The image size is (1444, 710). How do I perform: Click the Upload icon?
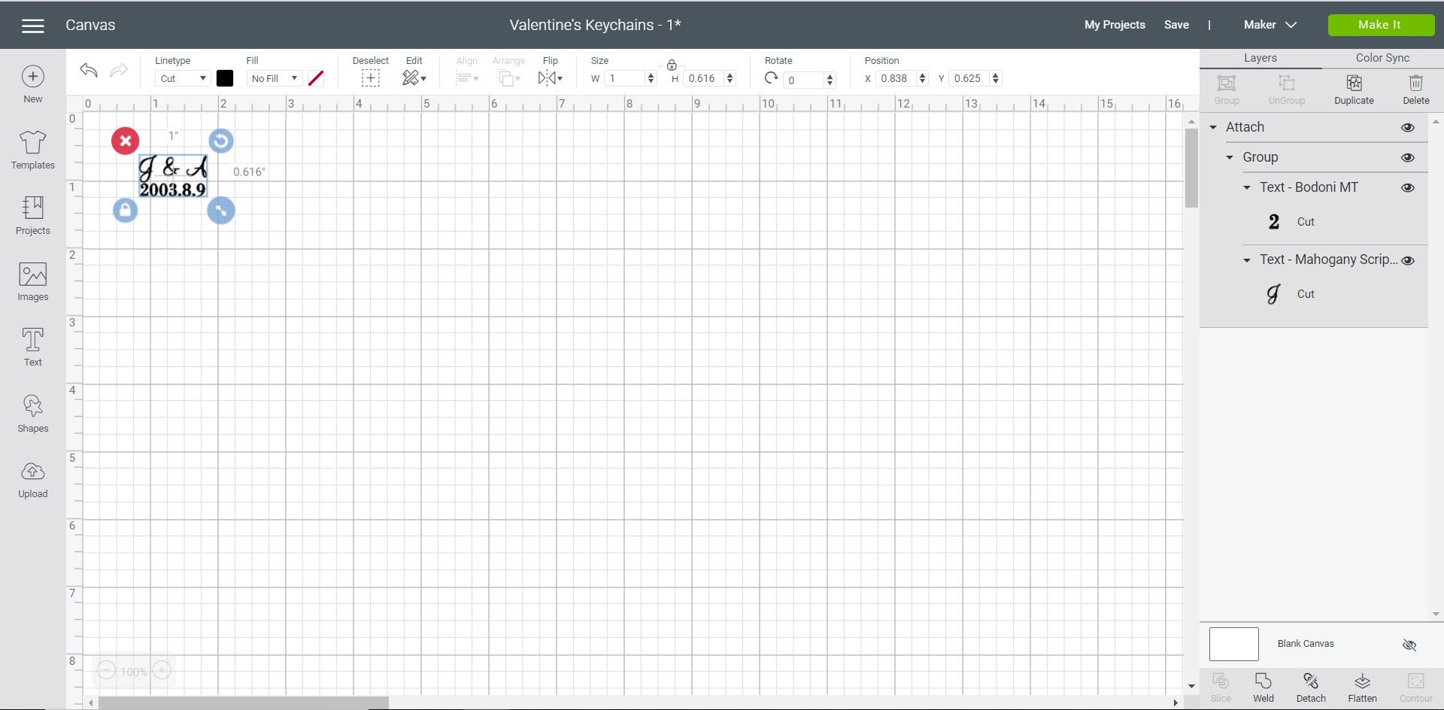(32, 479)
